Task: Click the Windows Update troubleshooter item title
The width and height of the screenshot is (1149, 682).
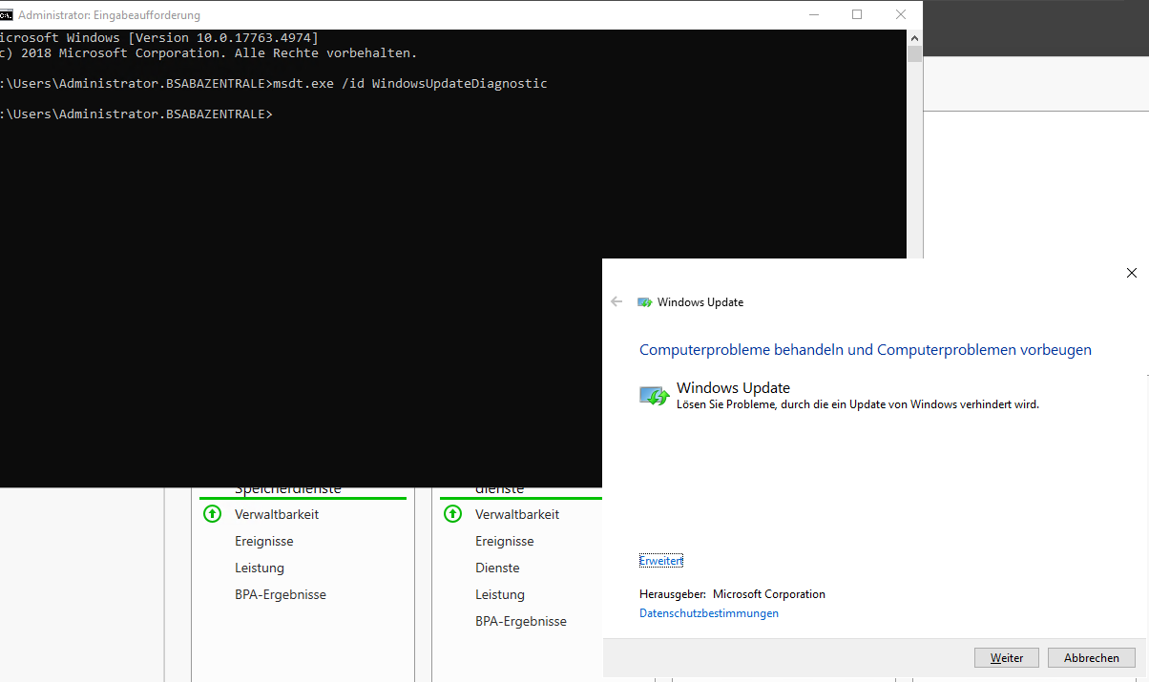Action: [x=733, y=387]
